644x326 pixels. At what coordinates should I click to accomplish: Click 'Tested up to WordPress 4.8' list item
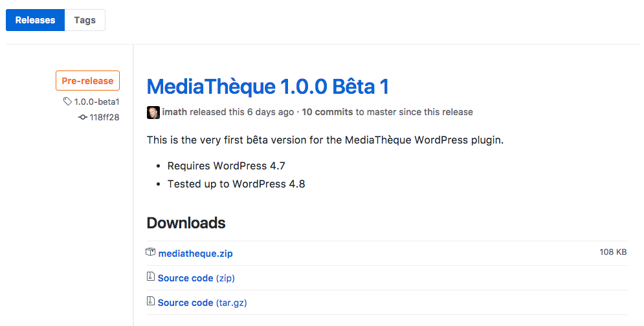236,184
